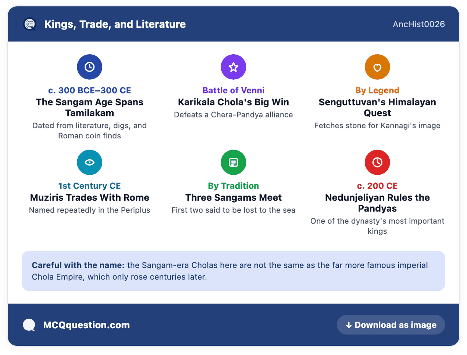
Task: Click the Careful with the name note box
Action: pyautogui.click(x=233, y=271)
